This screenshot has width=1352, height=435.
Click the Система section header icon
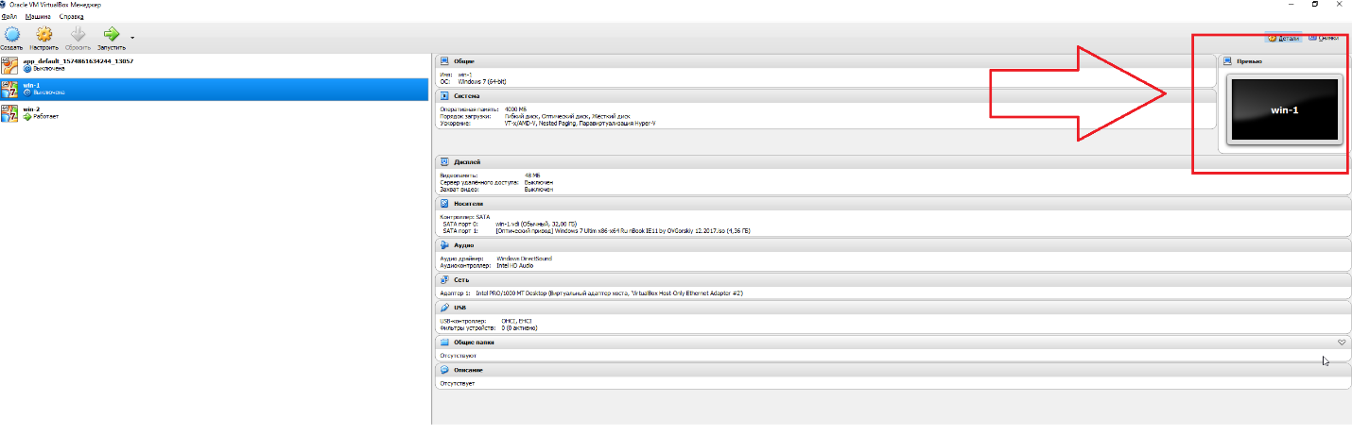[444, 95]
